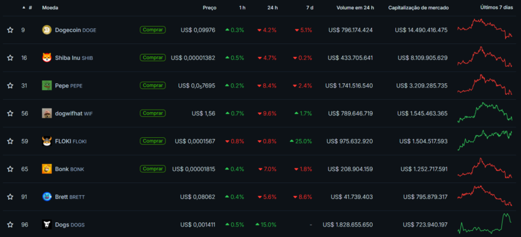Screen dimensions: 521x237
Task: Open the FLOKI viking logo
Action: coord(47,141)
